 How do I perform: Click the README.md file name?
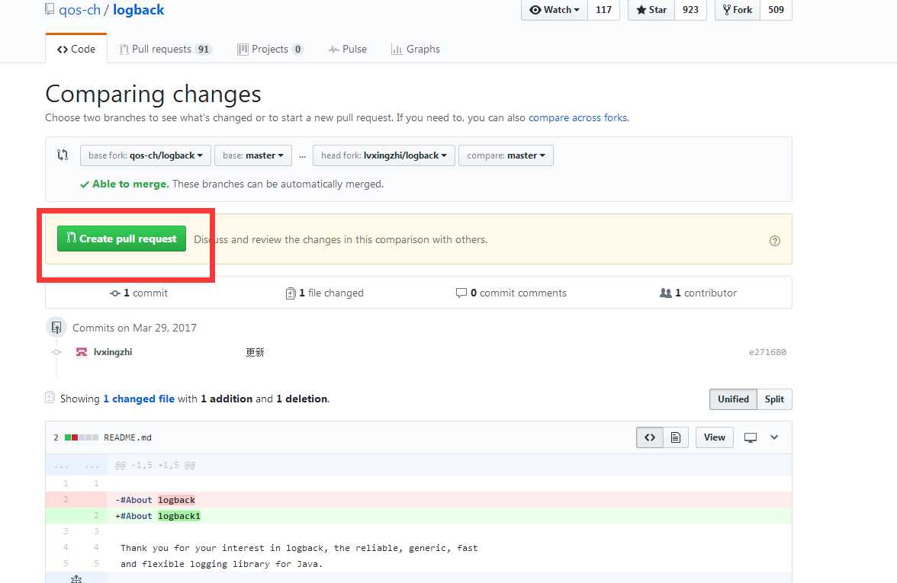(x=127, y=437)
